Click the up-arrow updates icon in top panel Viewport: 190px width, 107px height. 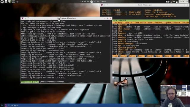pyautogui.click(x=17, y=1)
